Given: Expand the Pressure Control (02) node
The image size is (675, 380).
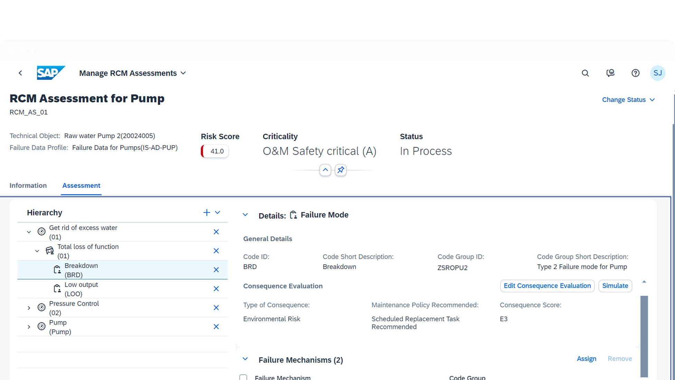Looking at the screenshot, I should [x=29, y=308].
